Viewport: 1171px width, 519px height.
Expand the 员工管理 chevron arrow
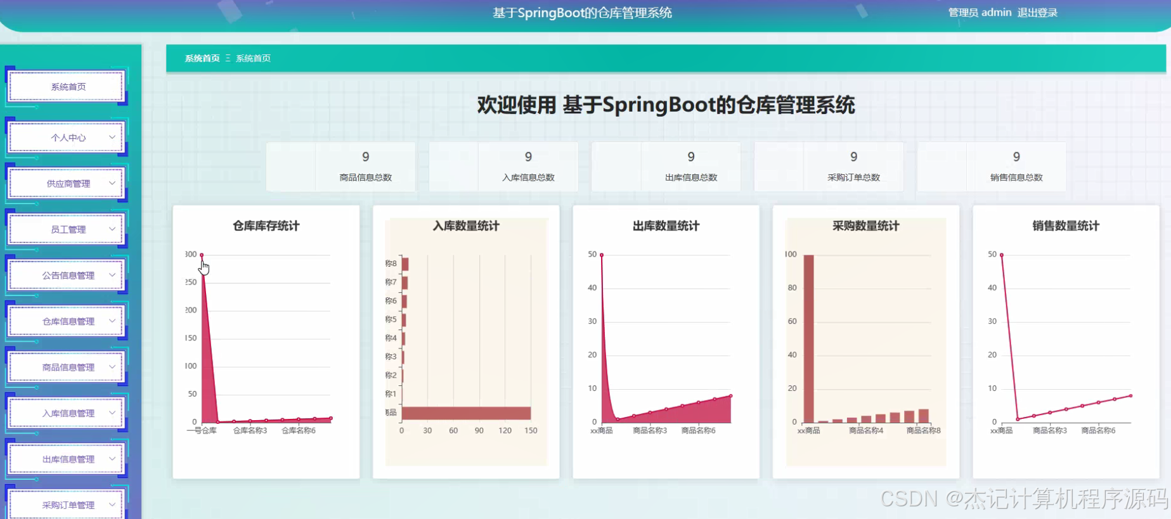pyautogui.click(x=112, y=229)
